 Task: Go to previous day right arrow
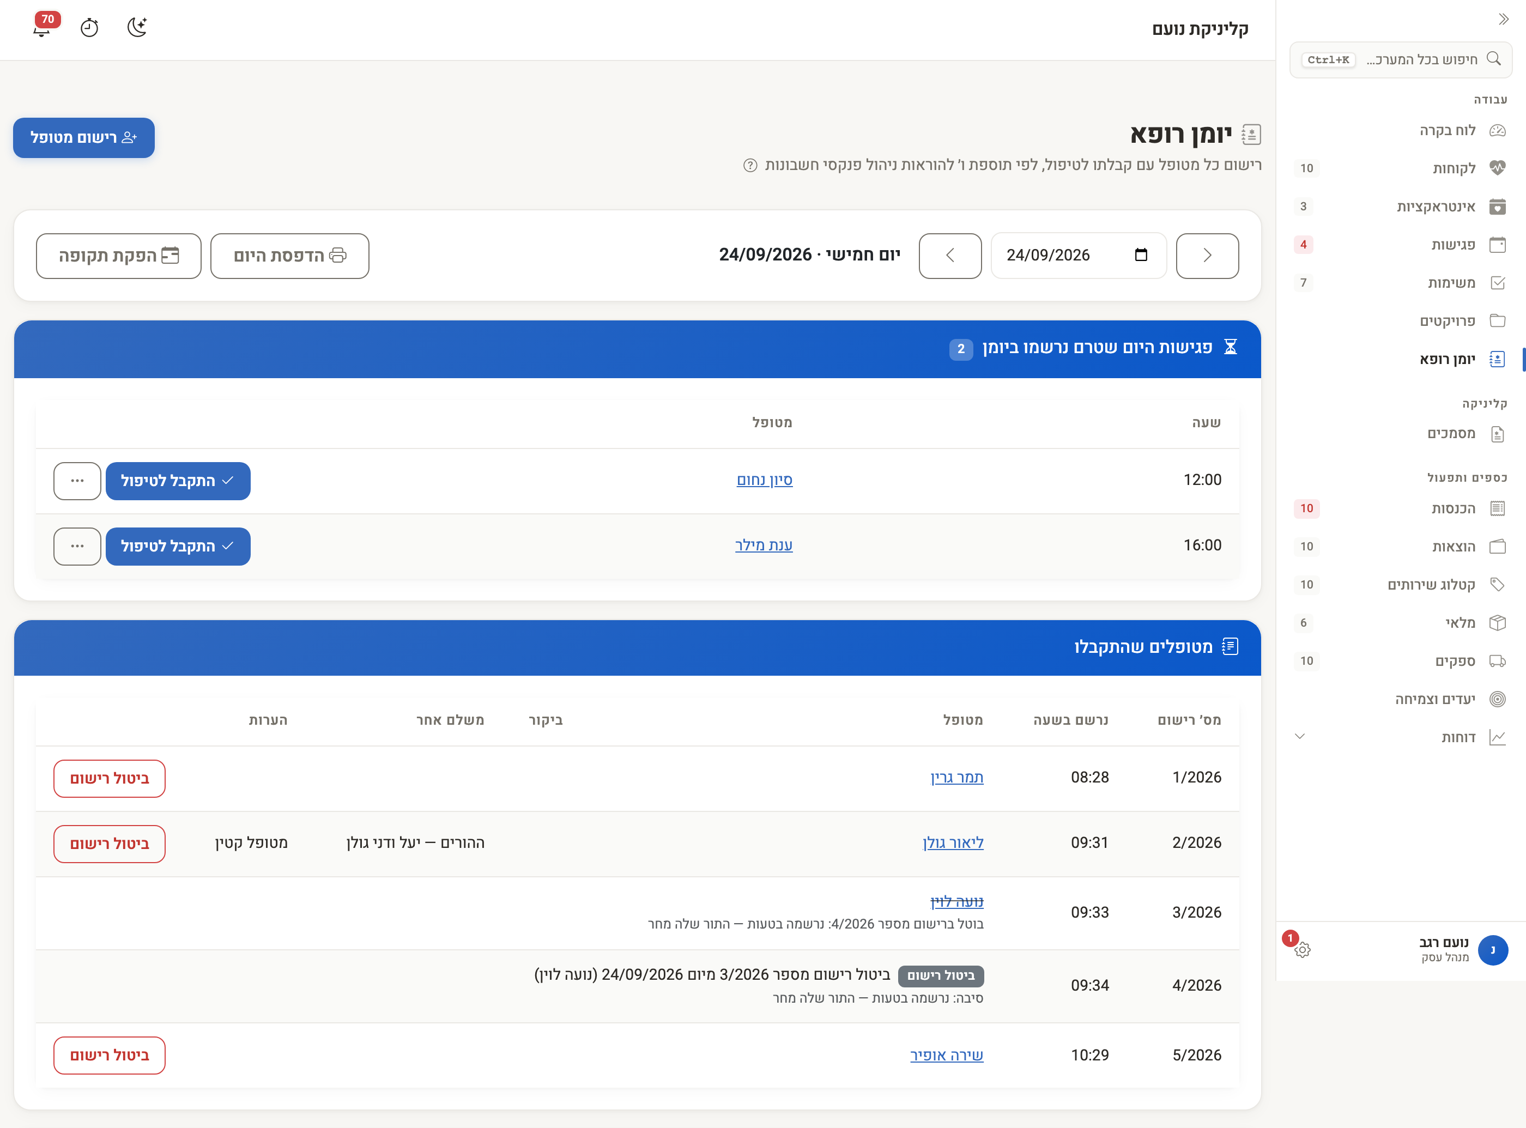1207,256
